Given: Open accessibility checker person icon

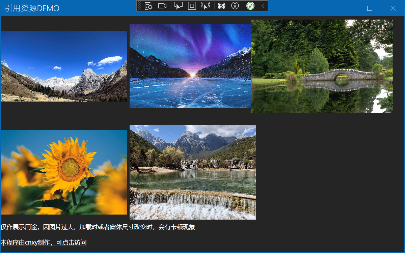Looking at the screenshot, I should tap(235, 6).
